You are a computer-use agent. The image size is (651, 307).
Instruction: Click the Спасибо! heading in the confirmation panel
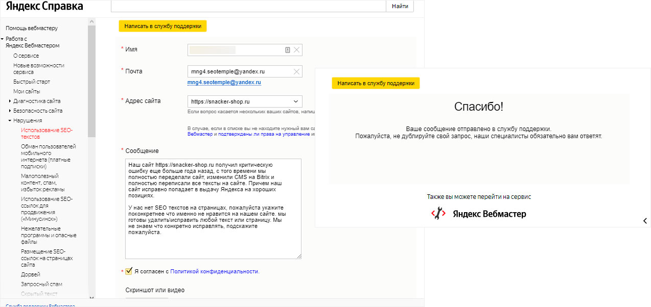tap(479, 107)
